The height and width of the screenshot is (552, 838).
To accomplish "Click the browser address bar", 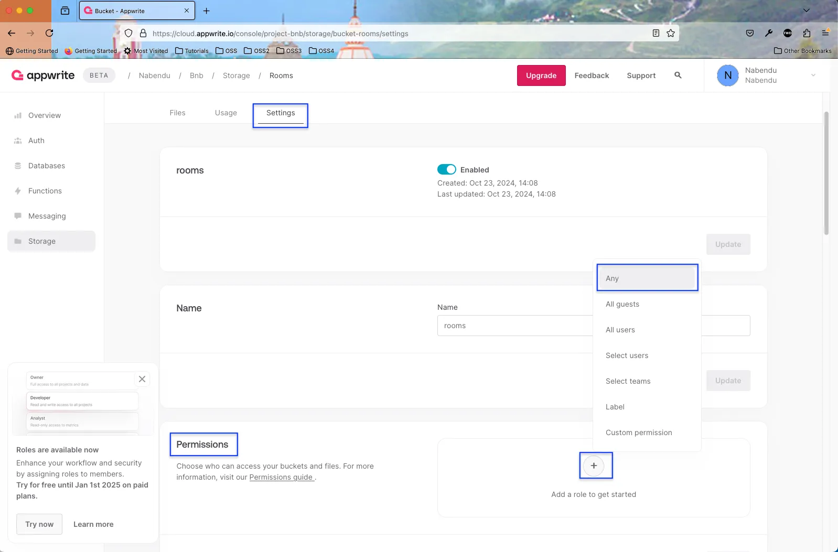I will coord(399,33).
